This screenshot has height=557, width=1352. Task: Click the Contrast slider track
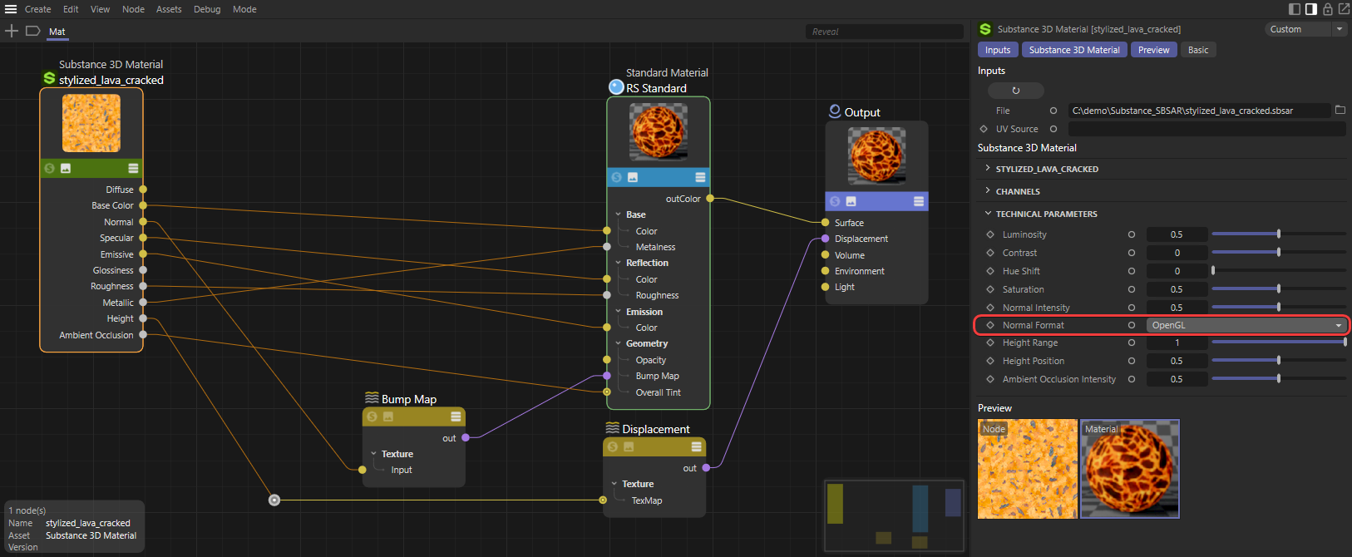click(1278, 253)
